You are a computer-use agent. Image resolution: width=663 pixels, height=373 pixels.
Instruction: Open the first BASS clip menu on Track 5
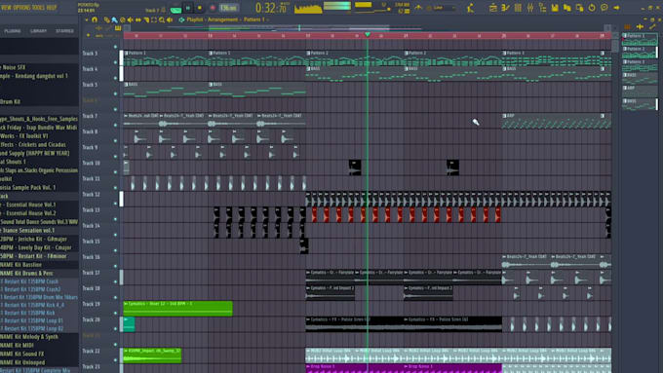[126, 85]
